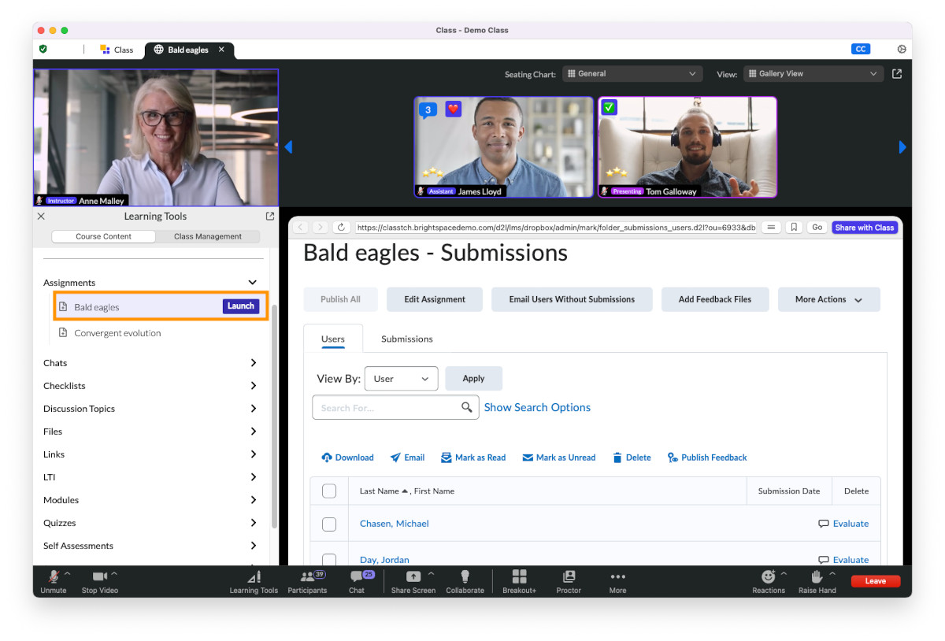Expand the Quizzes section
The width and height of the screenshot is (945, 641).
[x=253, y=523]
